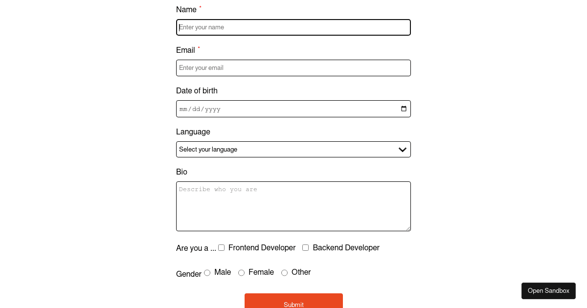
Task: Click into the Email input field
Action: click(x=293, y=68)
